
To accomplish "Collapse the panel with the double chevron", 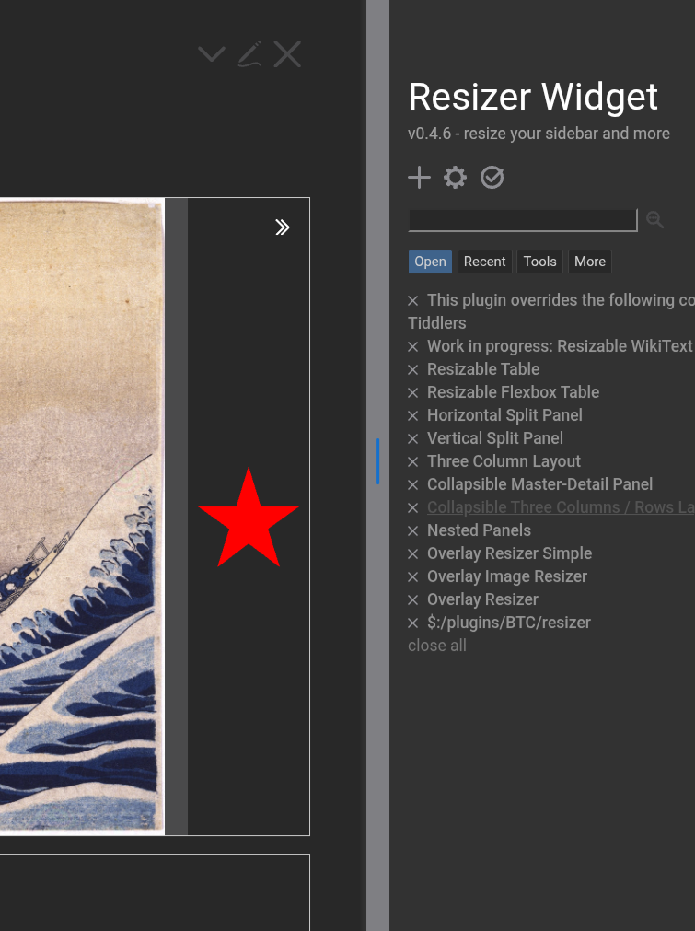I will pos(283,227).
